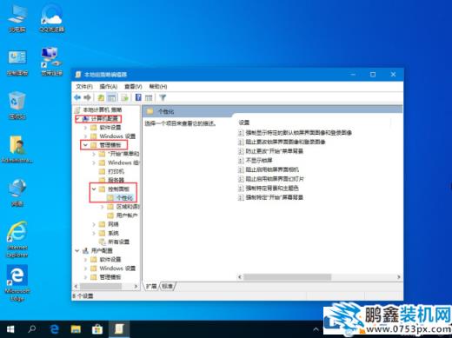Click the settings list horizontal scrollbar right arrow
The image size is (452, 338).
[x=399, y=277]
